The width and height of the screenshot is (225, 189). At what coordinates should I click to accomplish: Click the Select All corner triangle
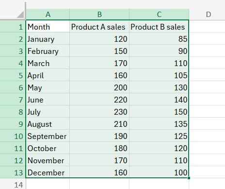point(20,14)
